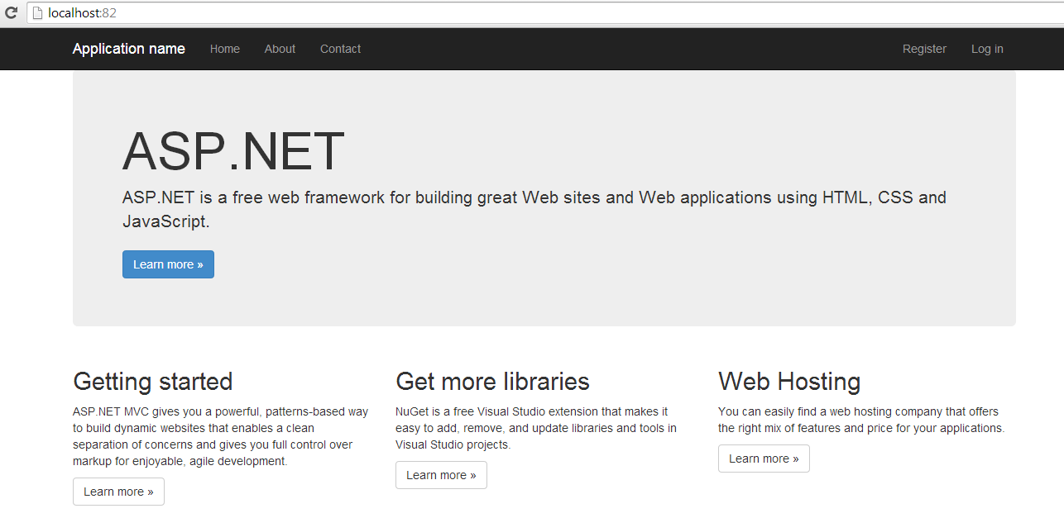Click Log in in the navbar
Image resolution: width=1064 pixels, height=518 pixels.
tap(987, 49)
